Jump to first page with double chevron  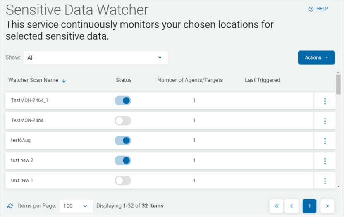pos(276,206)
